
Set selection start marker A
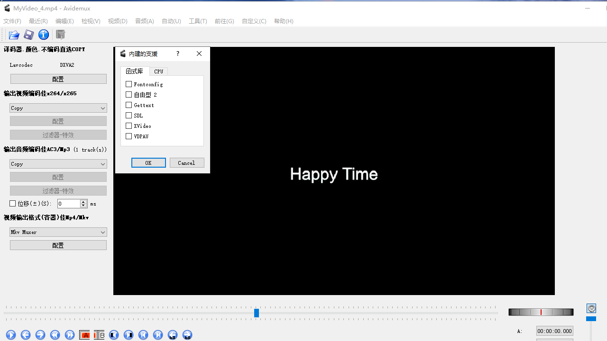[x=85, y=335]
